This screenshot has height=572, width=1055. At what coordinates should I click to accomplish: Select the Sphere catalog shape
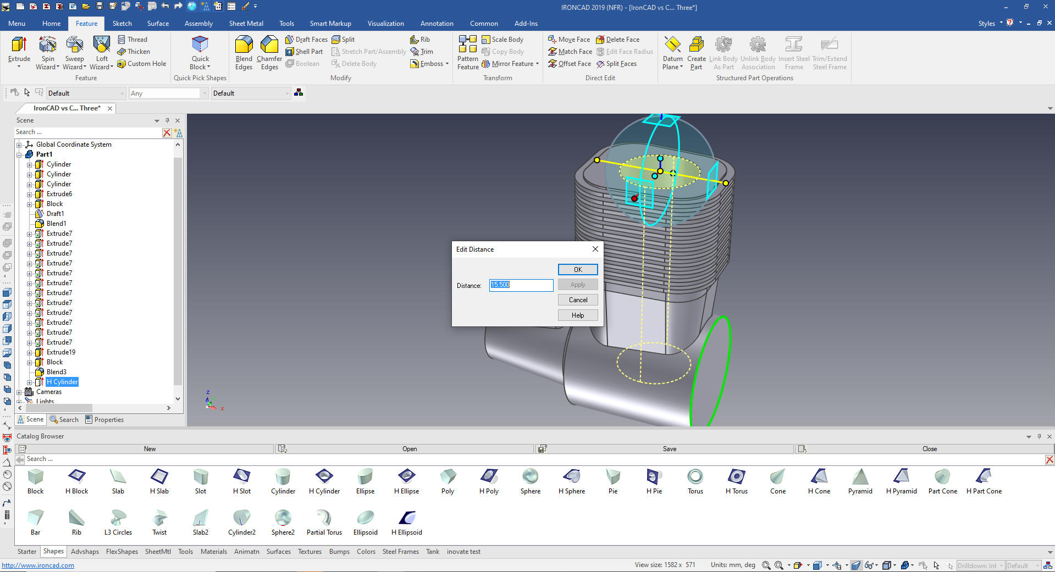[x=530, y=481]
